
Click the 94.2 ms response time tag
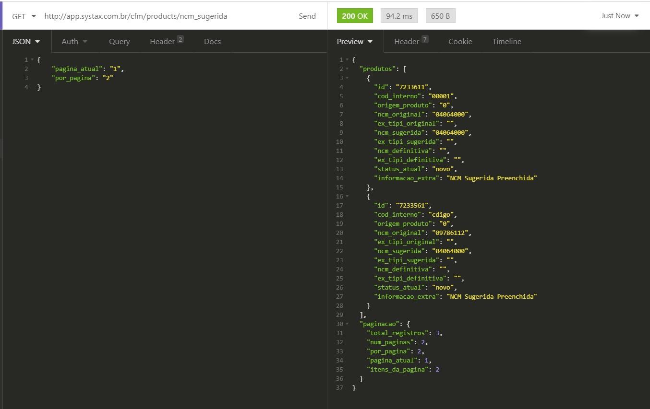[399, 16]
